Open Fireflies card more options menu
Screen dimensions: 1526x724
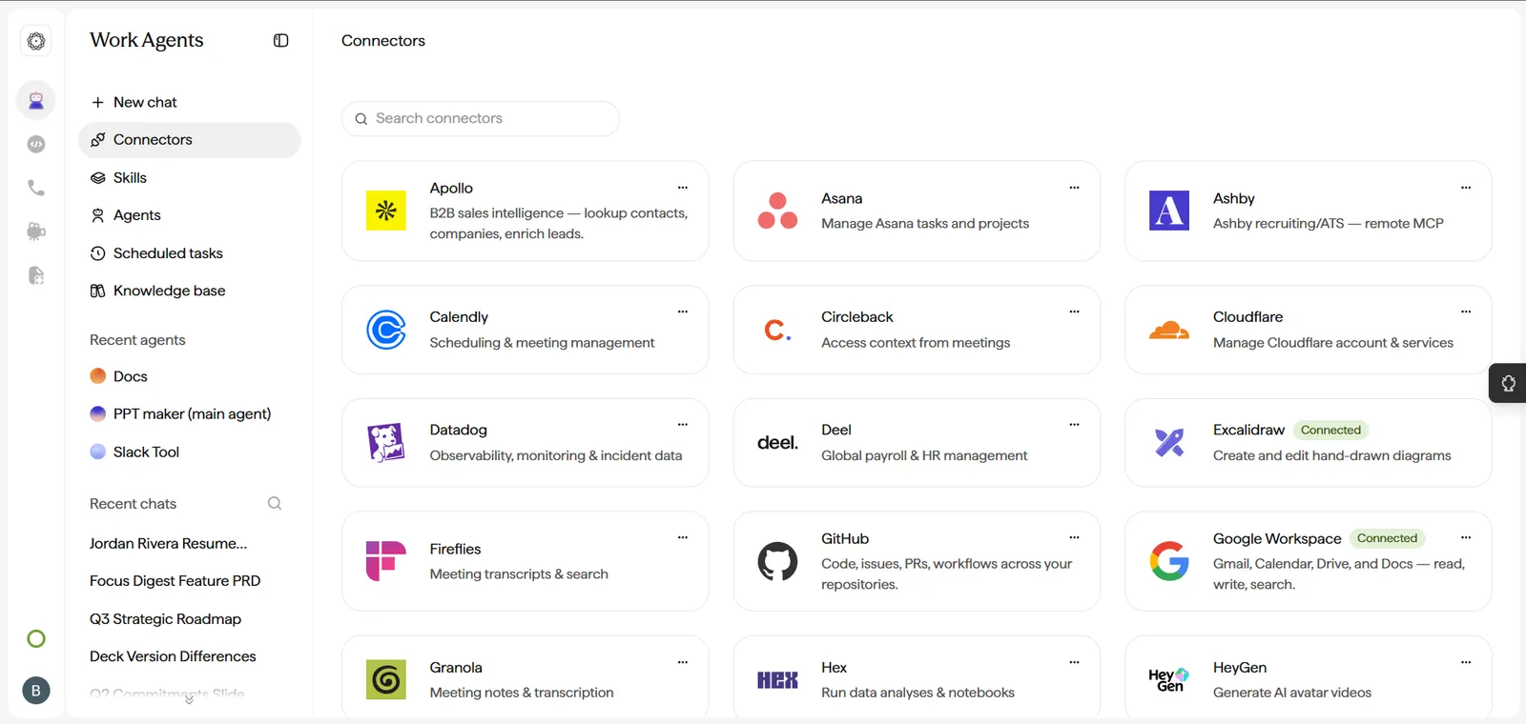(x=683, y=537)
